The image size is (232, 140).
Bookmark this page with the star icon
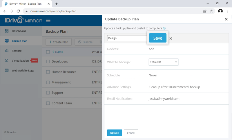[x=211, y=11]
